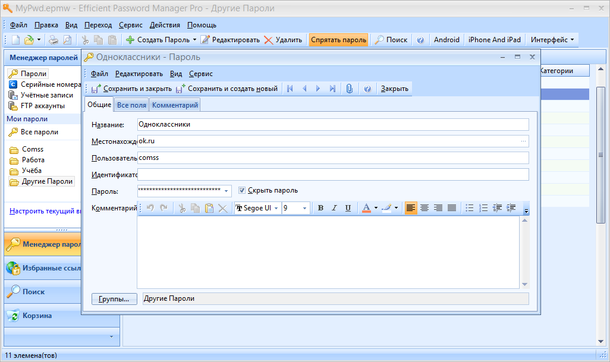The image size is (610, 362).
Task: Click the open file folder icon in the main toolbar
Action: pyautogui.click(x=29, y=40)
